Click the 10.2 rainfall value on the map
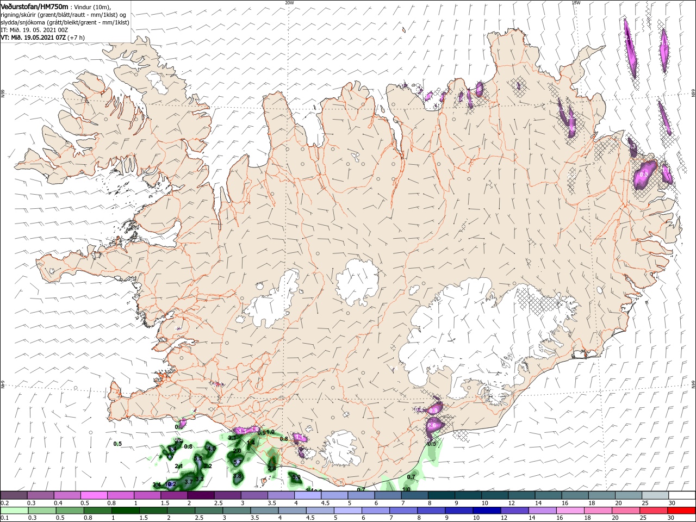This screenshot has width=696, height=522. click(x=170, y=484)
